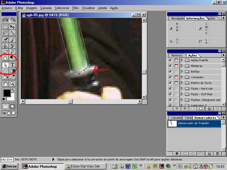
Task: Select the Rectangular Marquee tool
Action: pyautogui.click(x=5, y=27)
